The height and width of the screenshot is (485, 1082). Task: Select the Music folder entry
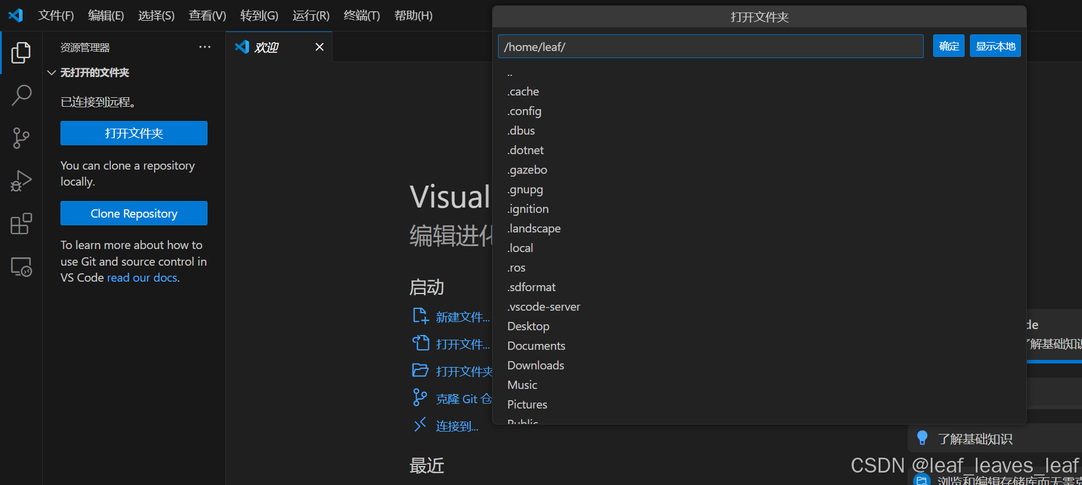(x=759, y=385)
